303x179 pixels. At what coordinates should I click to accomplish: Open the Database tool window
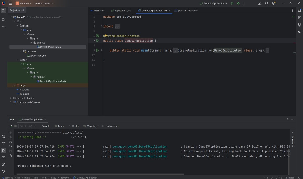pos(300,25)
